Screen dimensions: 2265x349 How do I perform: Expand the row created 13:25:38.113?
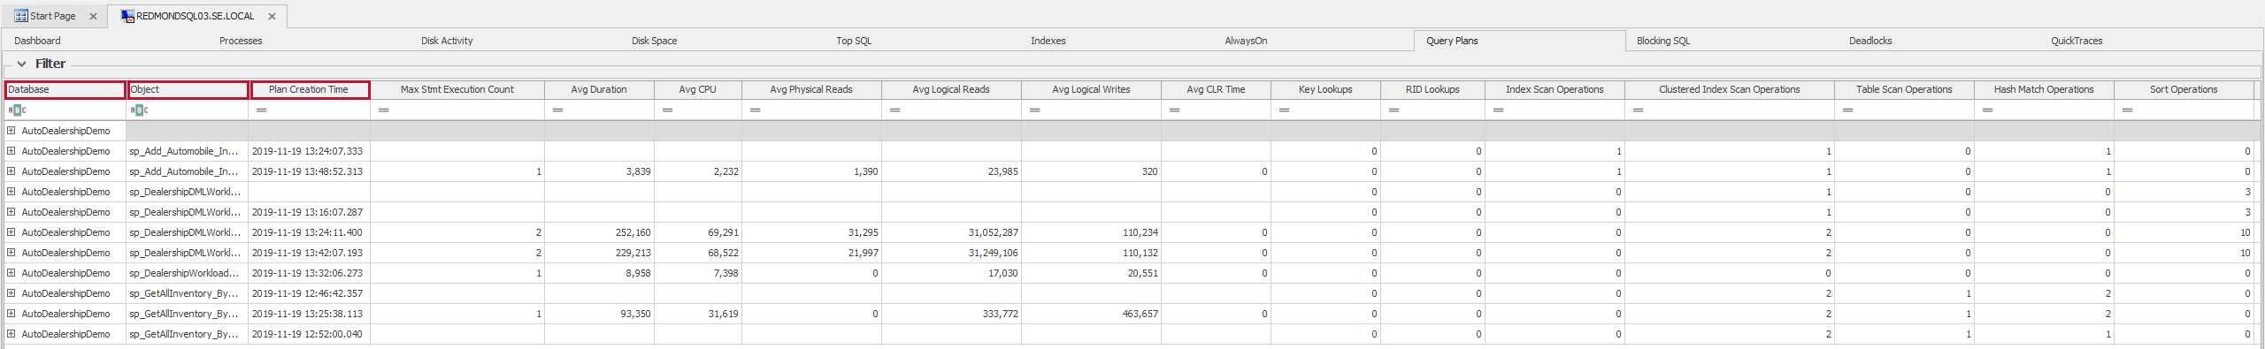12,314
